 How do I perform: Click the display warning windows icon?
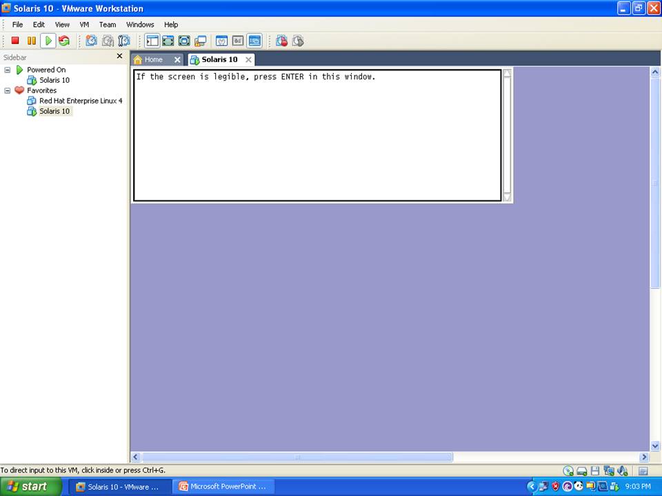coord(200,41)
